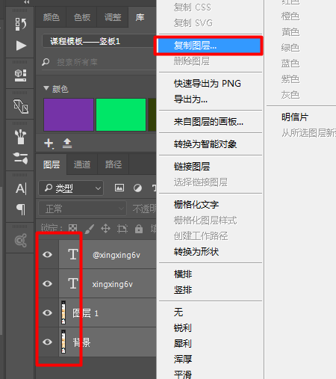Switch to the 库 tab
The width and height of the screenshot is (336, 379).
tap(140, 17)
